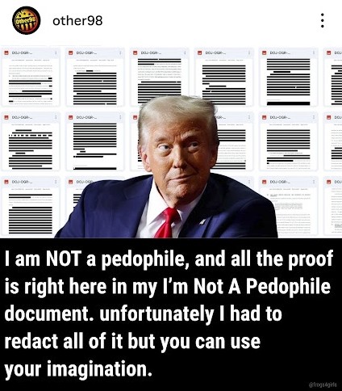Viewport: 342px width, 391px height.
Task: Click red file icon on second top-row DOJ-OGR document
Action: tap(70, 53)
